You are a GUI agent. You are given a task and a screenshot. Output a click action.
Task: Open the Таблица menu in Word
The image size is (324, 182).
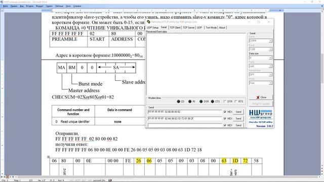pyautogui.click(x=59, y=6)
